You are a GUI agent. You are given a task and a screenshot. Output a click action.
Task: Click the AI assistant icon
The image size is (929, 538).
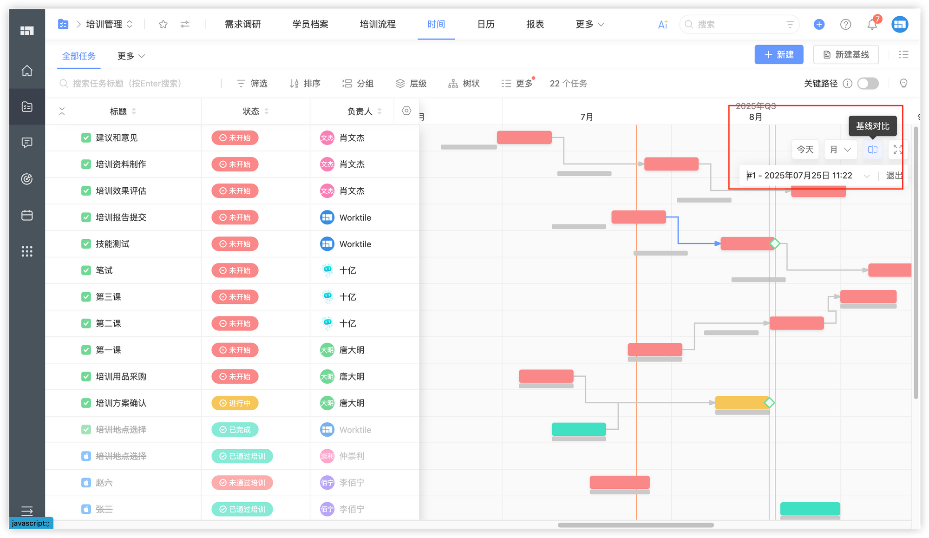662,25
